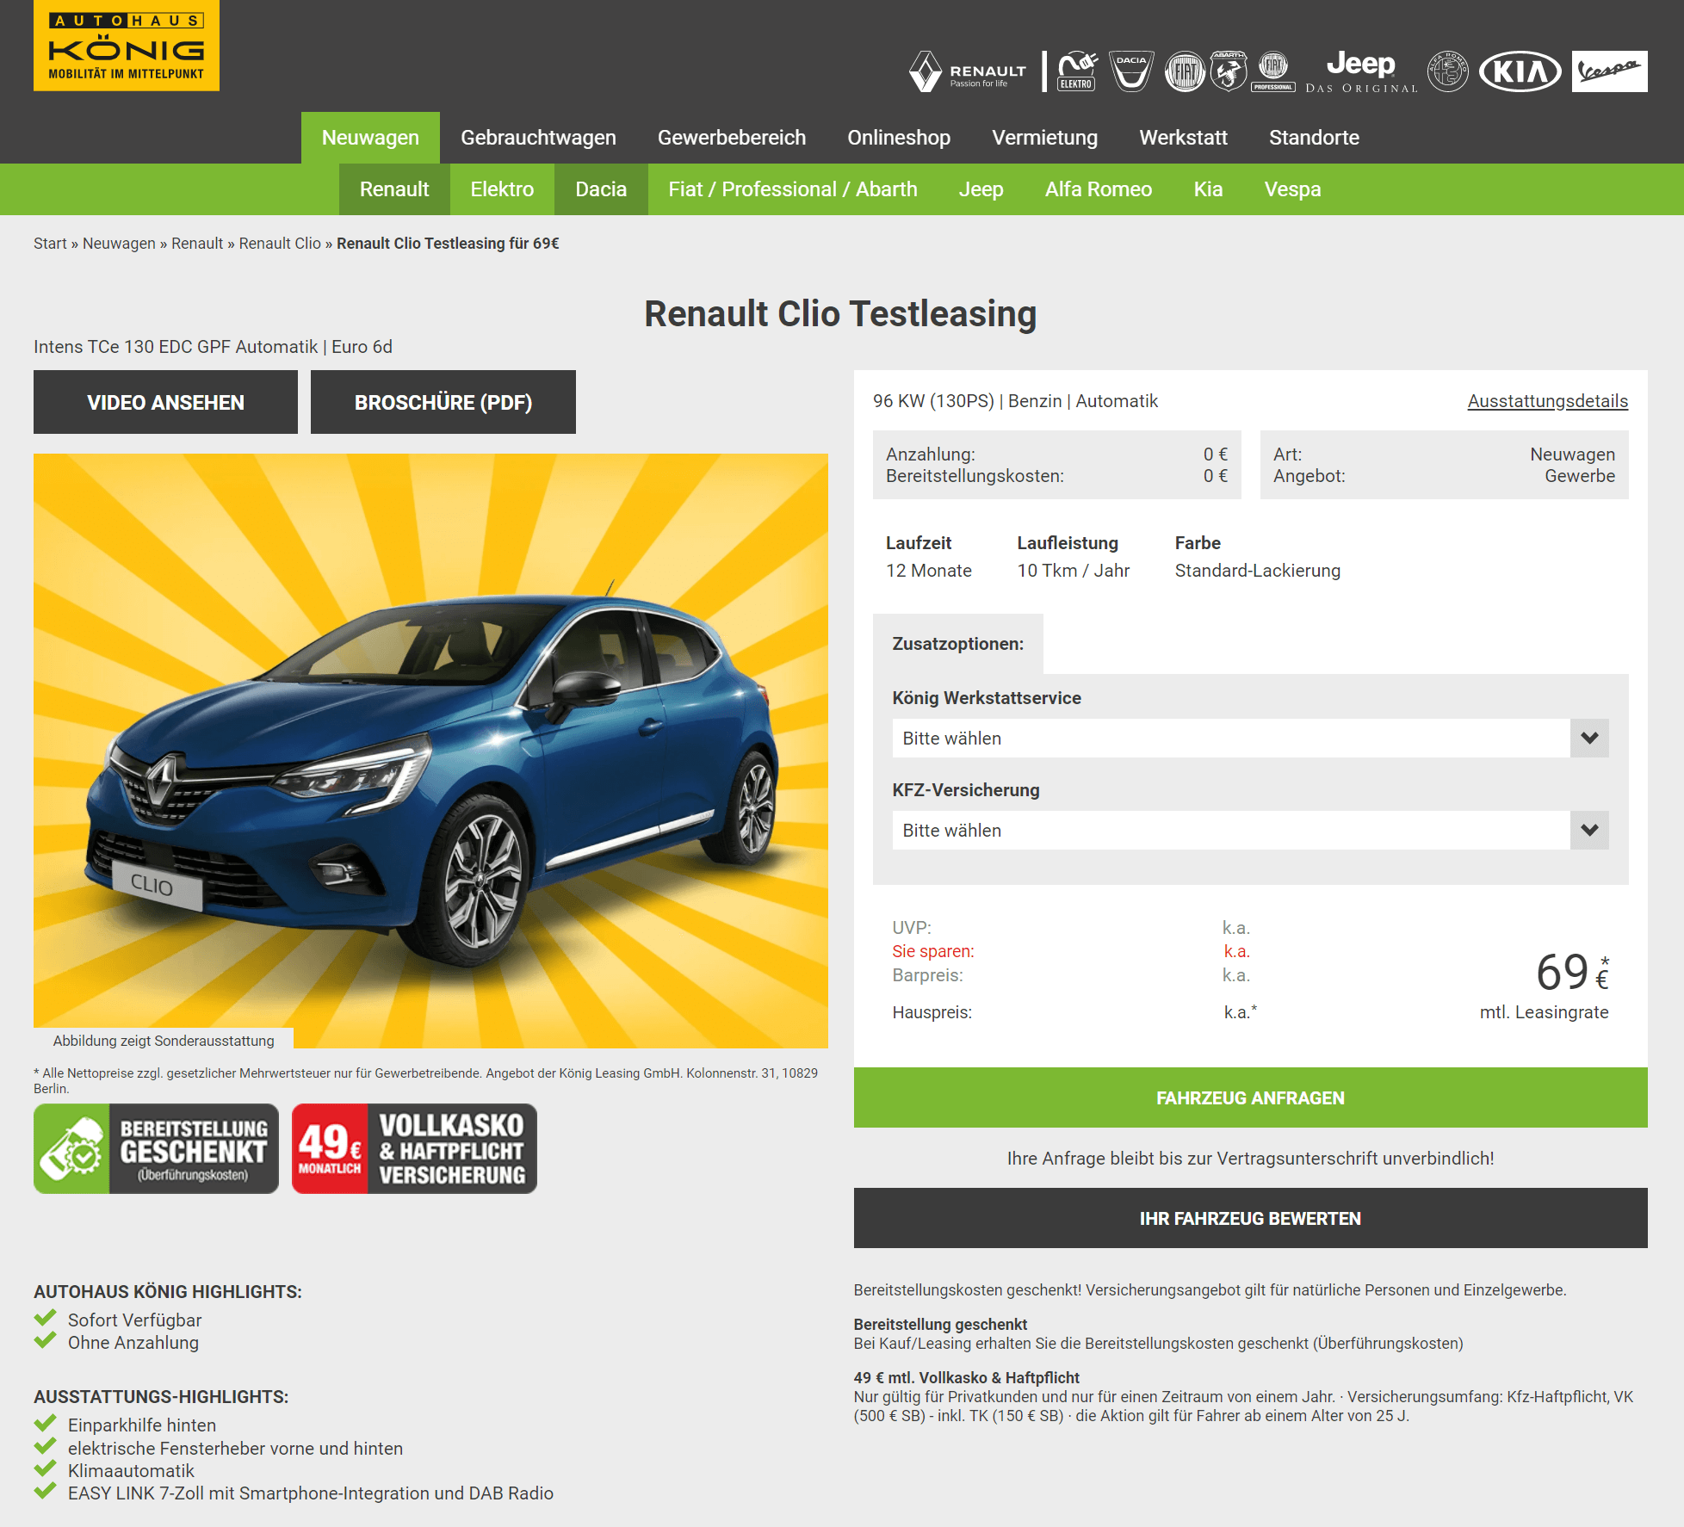
Task: Open Gewerbebereich menu item
Action: (732, 138)
